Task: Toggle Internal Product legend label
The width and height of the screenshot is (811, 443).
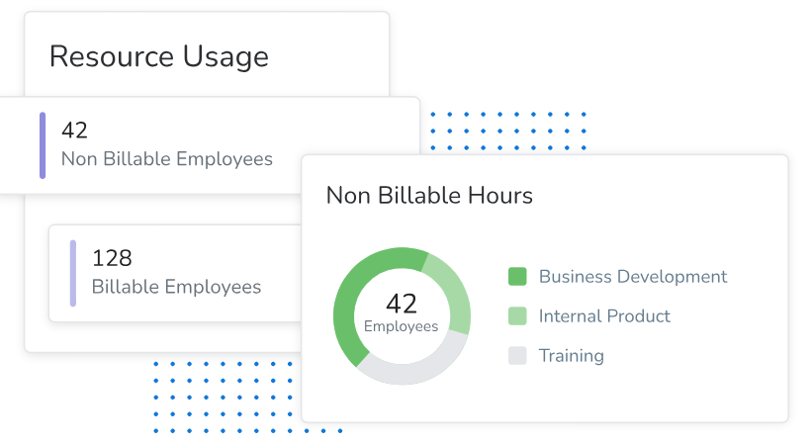Action: coord(604,315)
